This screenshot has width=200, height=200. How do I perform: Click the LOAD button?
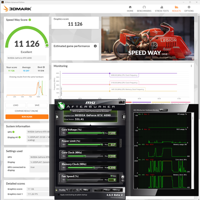[16, 105]
